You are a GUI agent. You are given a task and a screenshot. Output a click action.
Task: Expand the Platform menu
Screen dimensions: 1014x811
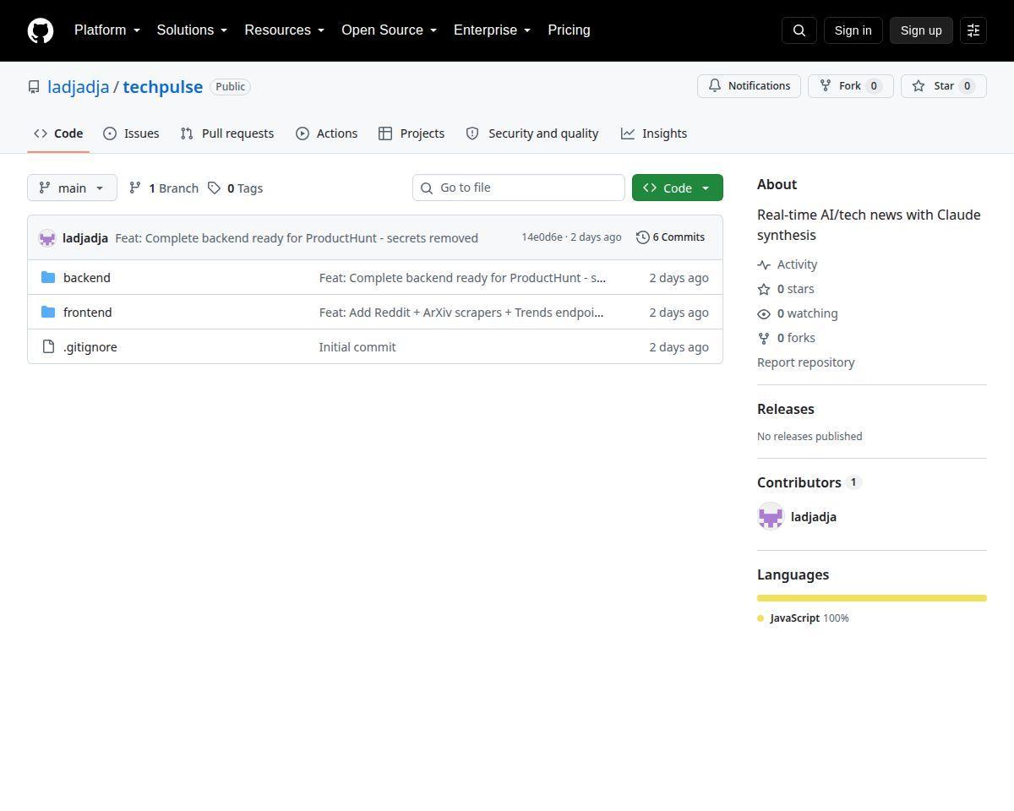[x=107, y=30]
